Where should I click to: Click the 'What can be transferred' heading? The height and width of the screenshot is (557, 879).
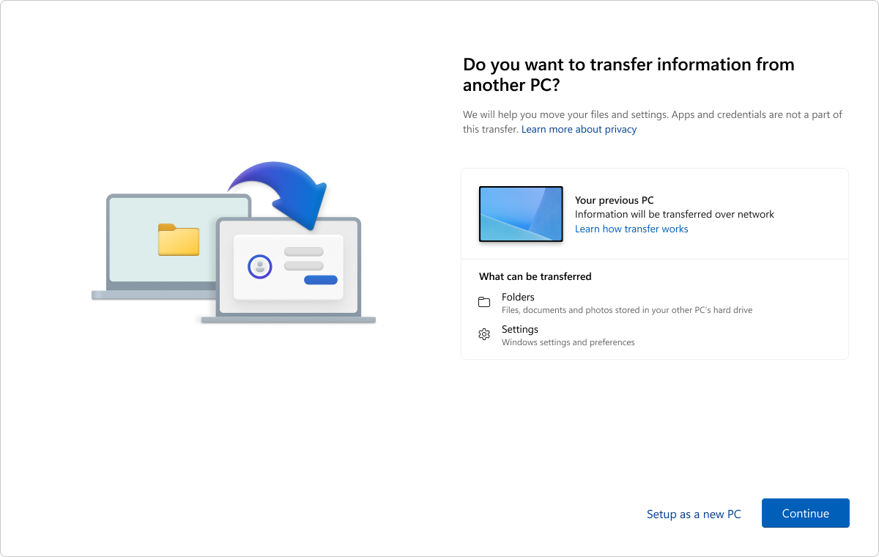click(535, 276)
